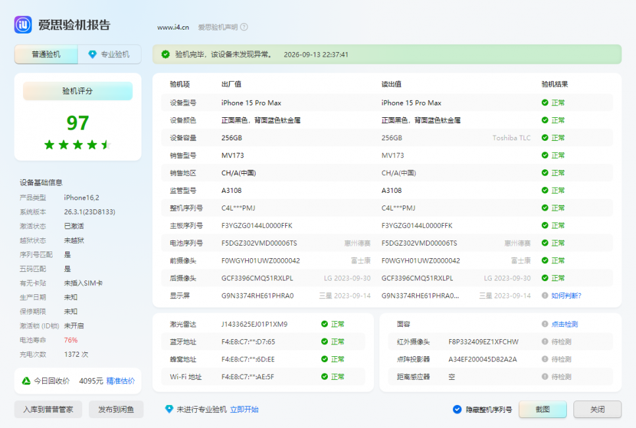Image resolution: width=636 pixels, height=428 pixels.
Task: Click the diamond icon on 专业验机 tab
Action: [92, 55]
